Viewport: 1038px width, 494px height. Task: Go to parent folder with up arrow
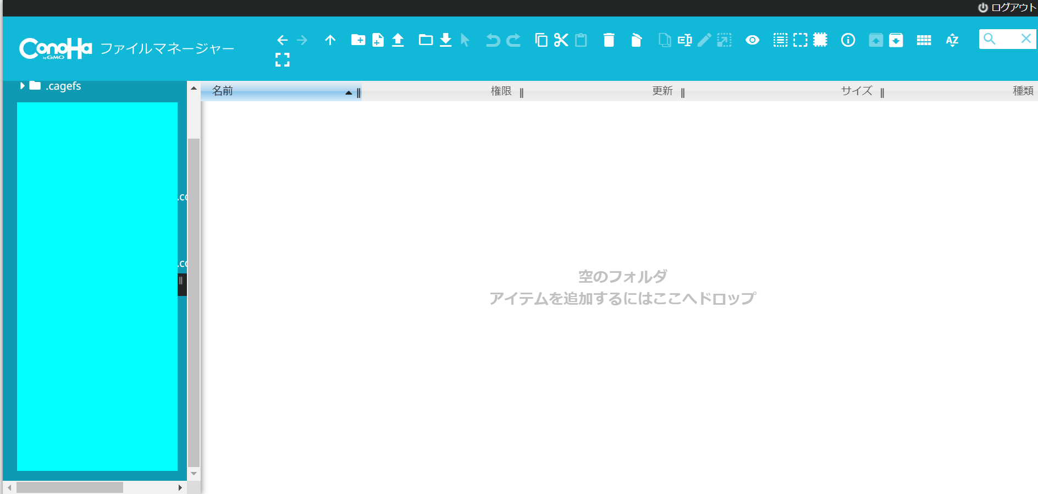[330, 40]
